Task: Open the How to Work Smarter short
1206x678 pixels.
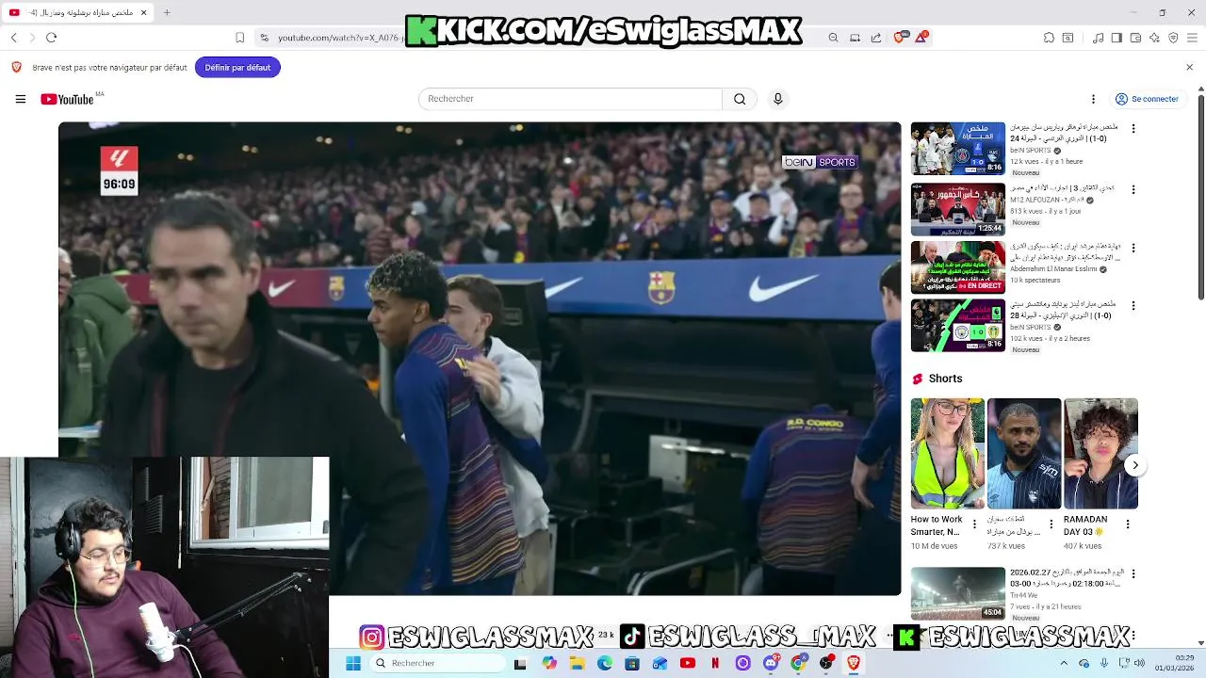Action: coord(948,454)
